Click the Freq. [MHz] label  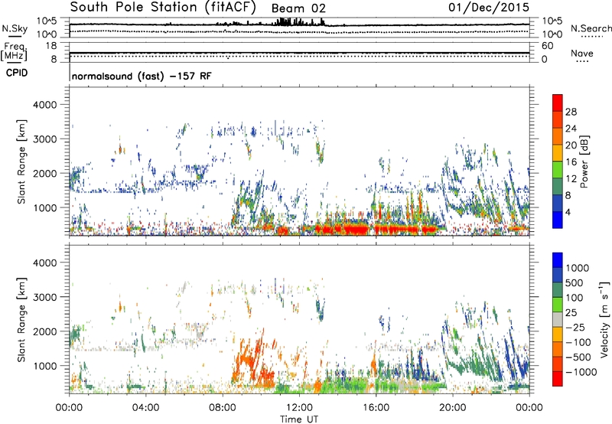(x=14, y=52)
